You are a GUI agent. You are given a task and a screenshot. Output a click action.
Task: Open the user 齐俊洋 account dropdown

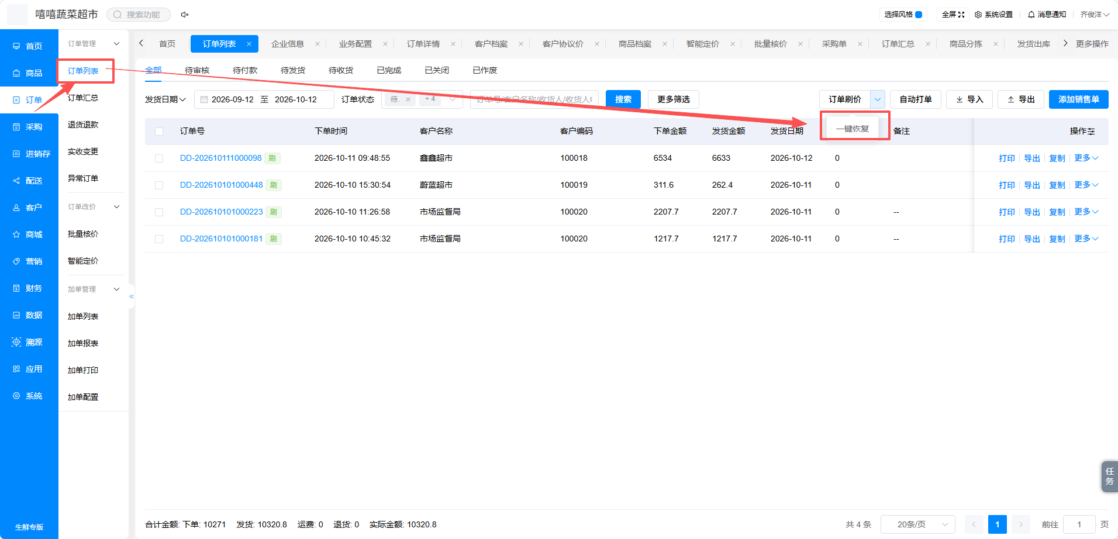tap(1094, 15)
